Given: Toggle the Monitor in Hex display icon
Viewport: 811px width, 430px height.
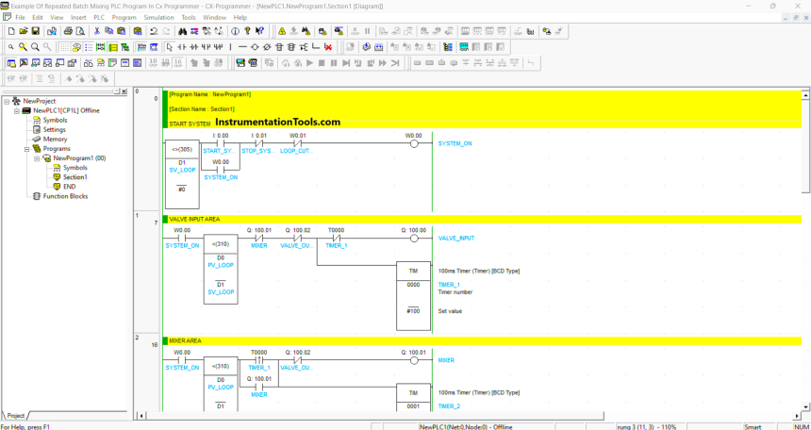Looking at the screenshot, I should tap(178, 63).
